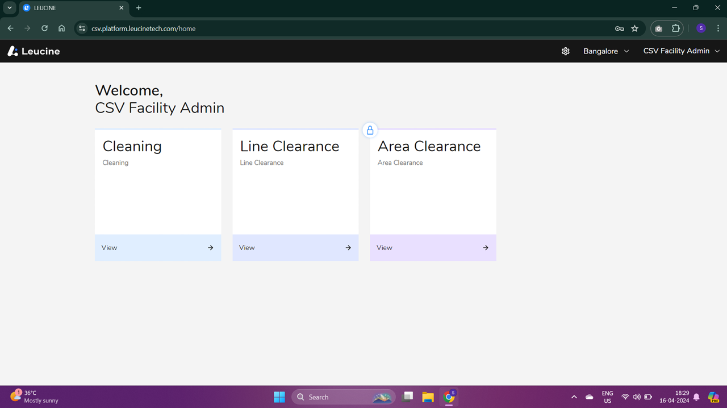Click the Copilot icon on taskbar
Image resolution: width=727 pixels, height=408 pixels.
(x=714, y=397)
